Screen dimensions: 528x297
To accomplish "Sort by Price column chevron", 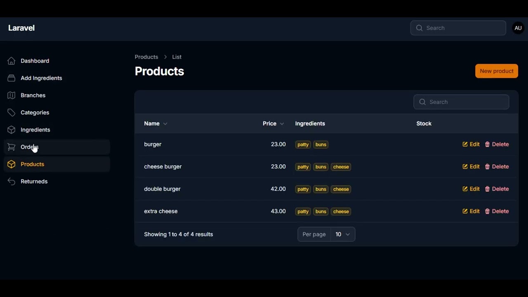I will point(282,124).
